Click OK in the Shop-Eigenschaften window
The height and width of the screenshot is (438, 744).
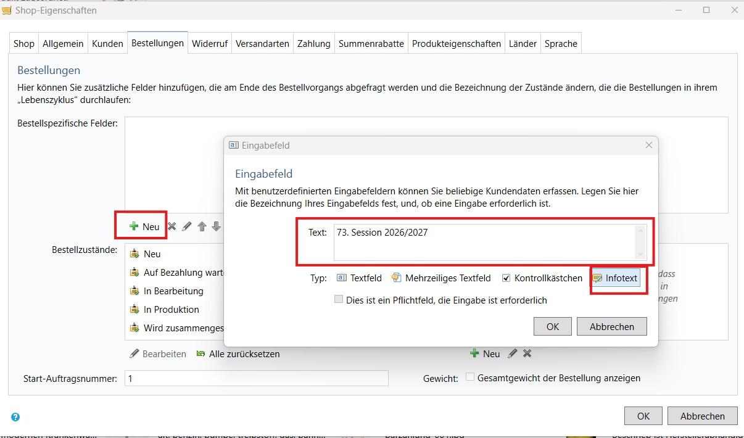click(x=643, y=416)
